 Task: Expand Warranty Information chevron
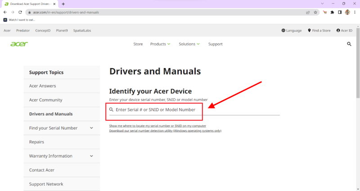pyautogui.click(x=91, y=156)
